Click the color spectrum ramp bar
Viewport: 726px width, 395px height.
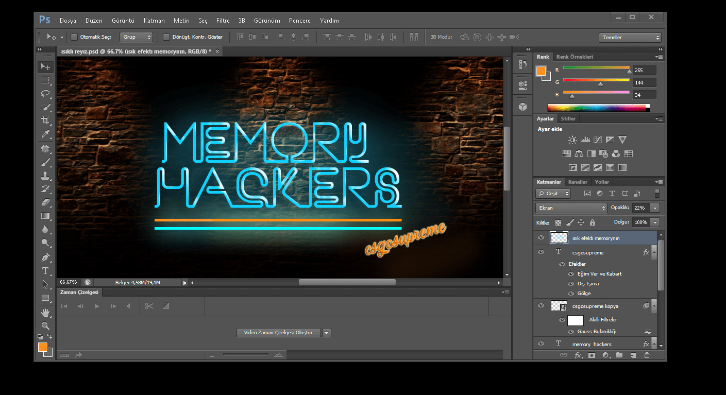(x=598, y=108)
